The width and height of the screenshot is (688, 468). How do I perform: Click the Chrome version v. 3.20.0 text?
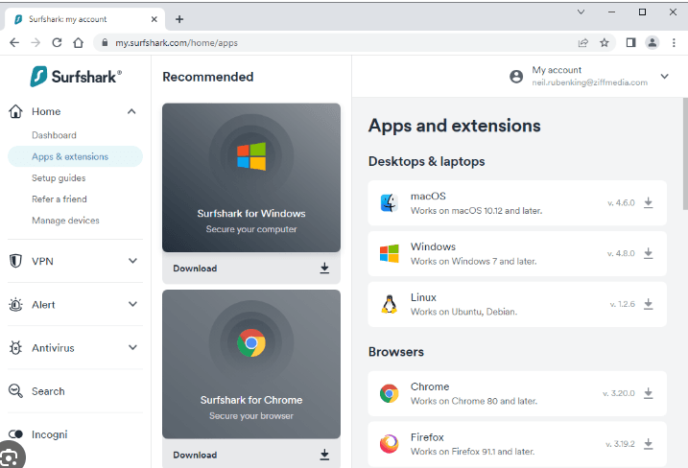[x=619, y=393]
